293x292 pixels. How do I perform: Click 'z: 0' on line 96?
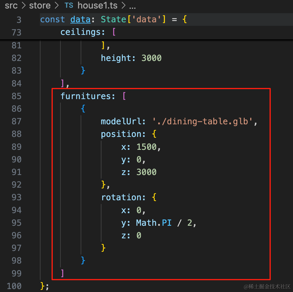point(131,235)
